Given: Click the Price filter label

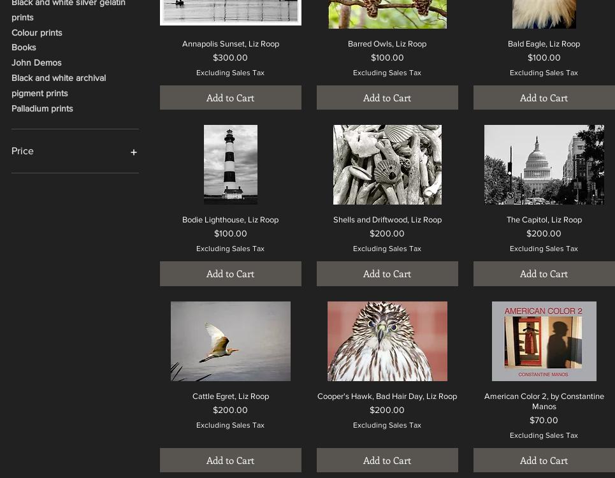Looking at the screenshot, I should 22,151.
